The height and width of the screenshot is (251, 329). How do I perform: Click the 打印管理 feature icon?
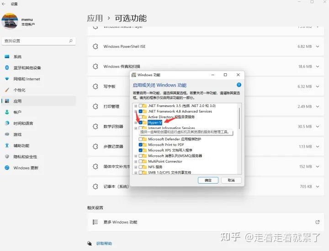(96, 107)
